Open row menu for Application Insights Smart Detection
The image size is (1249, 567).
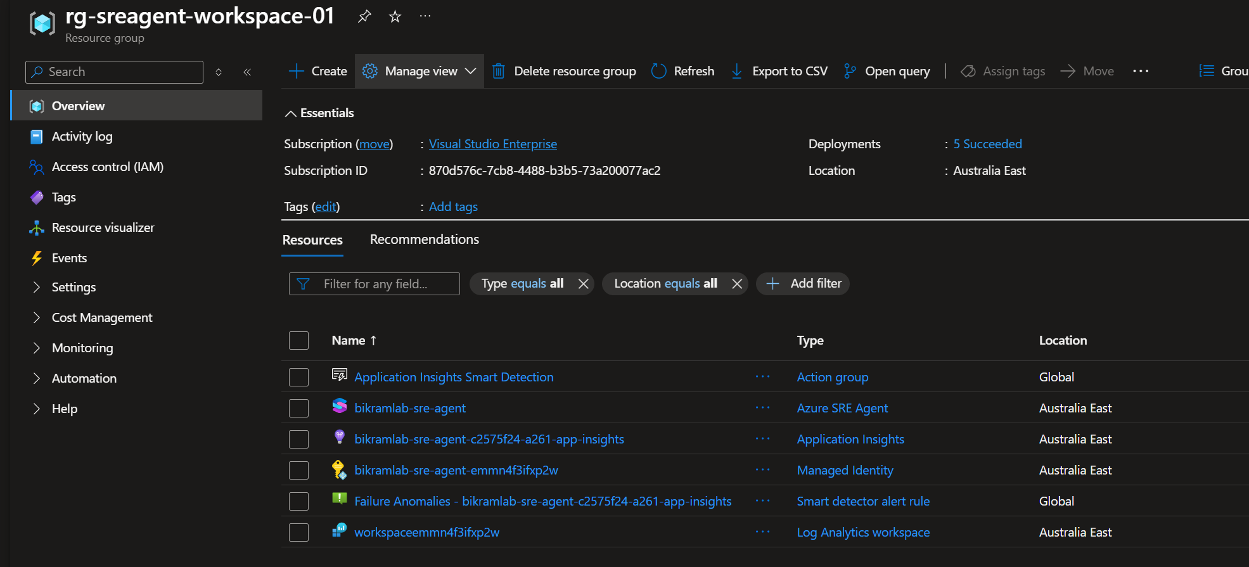click(x=763, y=376)
